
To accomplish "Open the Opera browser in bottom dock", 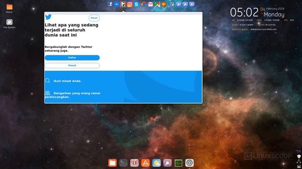I will click(134, 163).
